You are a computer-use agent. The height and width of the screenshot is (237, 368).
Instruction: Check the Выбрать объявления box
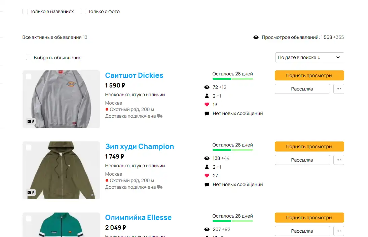click(x=28, y=58)
